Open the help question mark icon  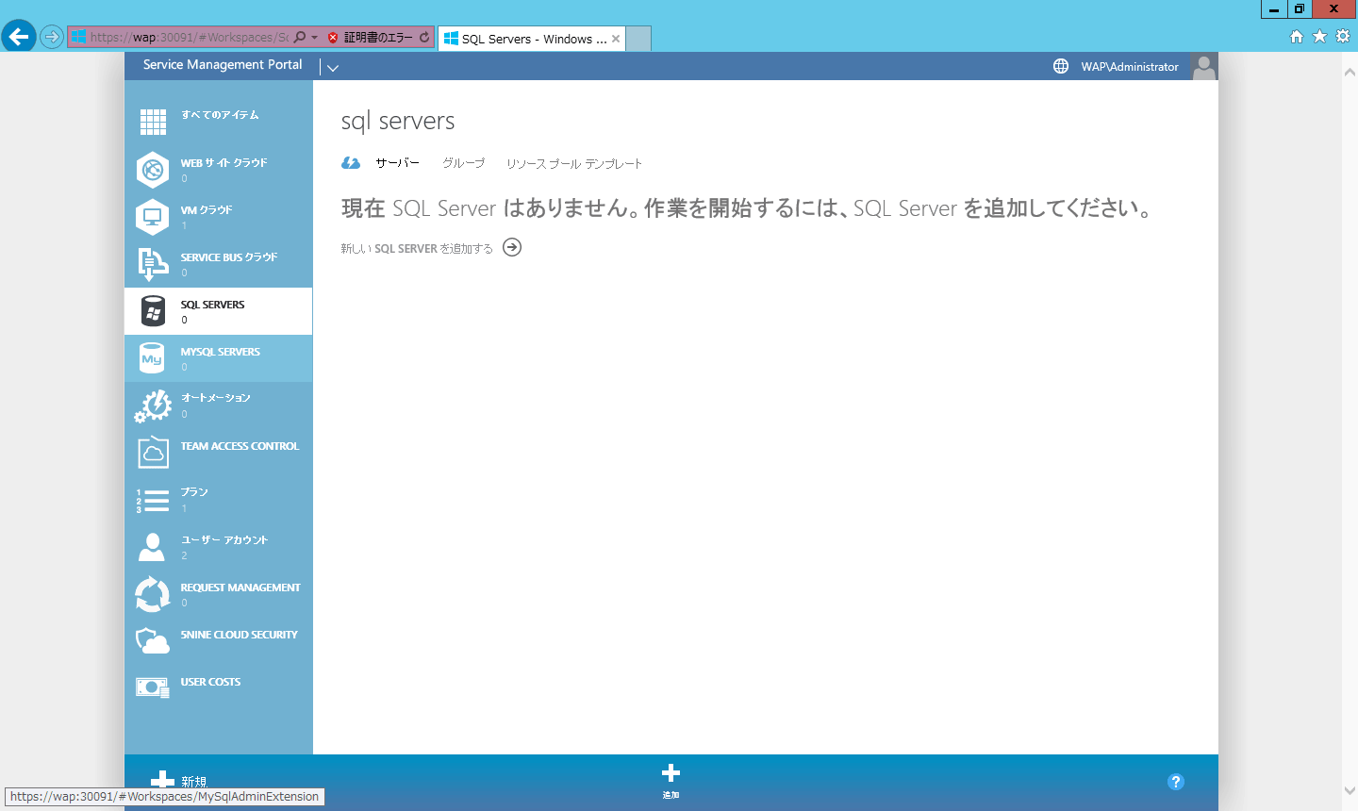[1175, 782]
